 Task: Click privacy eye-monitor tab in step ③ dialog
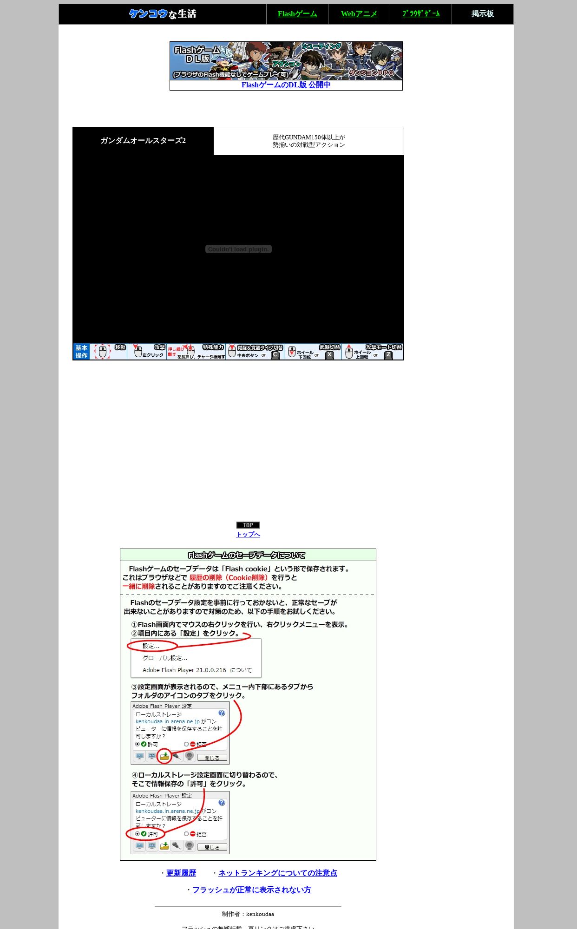tap(152, 757)
